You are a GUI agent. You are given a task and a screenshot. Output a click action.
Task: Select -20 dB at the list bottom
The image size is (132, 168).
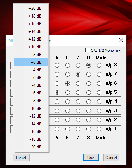(31, 147)
